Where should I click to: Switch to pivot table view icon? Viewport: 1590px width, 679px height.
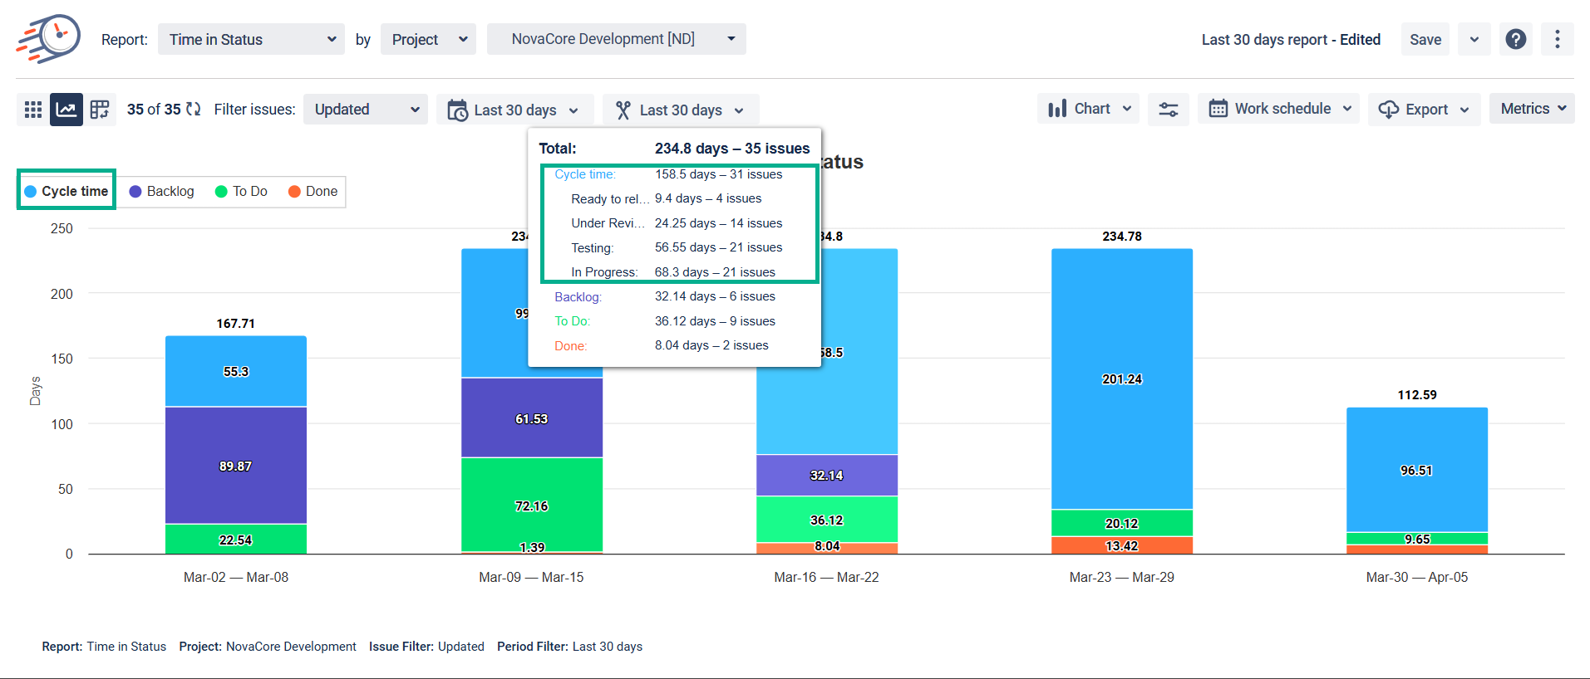100,110
